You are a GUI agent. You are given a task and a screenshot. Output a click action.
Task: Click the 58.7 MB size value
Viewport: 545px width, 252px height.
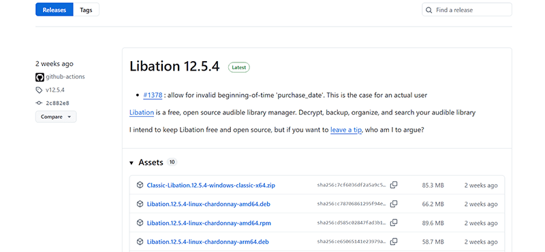[x=433, y=242]
